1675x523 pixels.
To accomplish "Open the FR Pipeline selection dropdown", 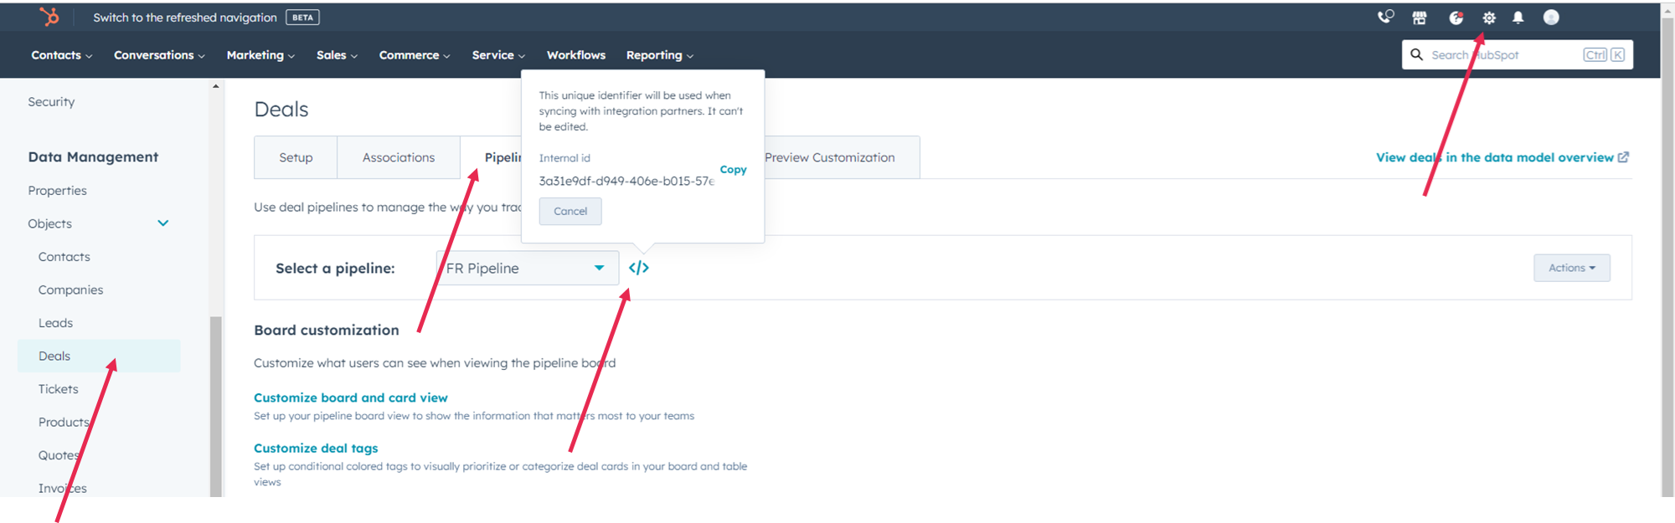I will 527,268.
